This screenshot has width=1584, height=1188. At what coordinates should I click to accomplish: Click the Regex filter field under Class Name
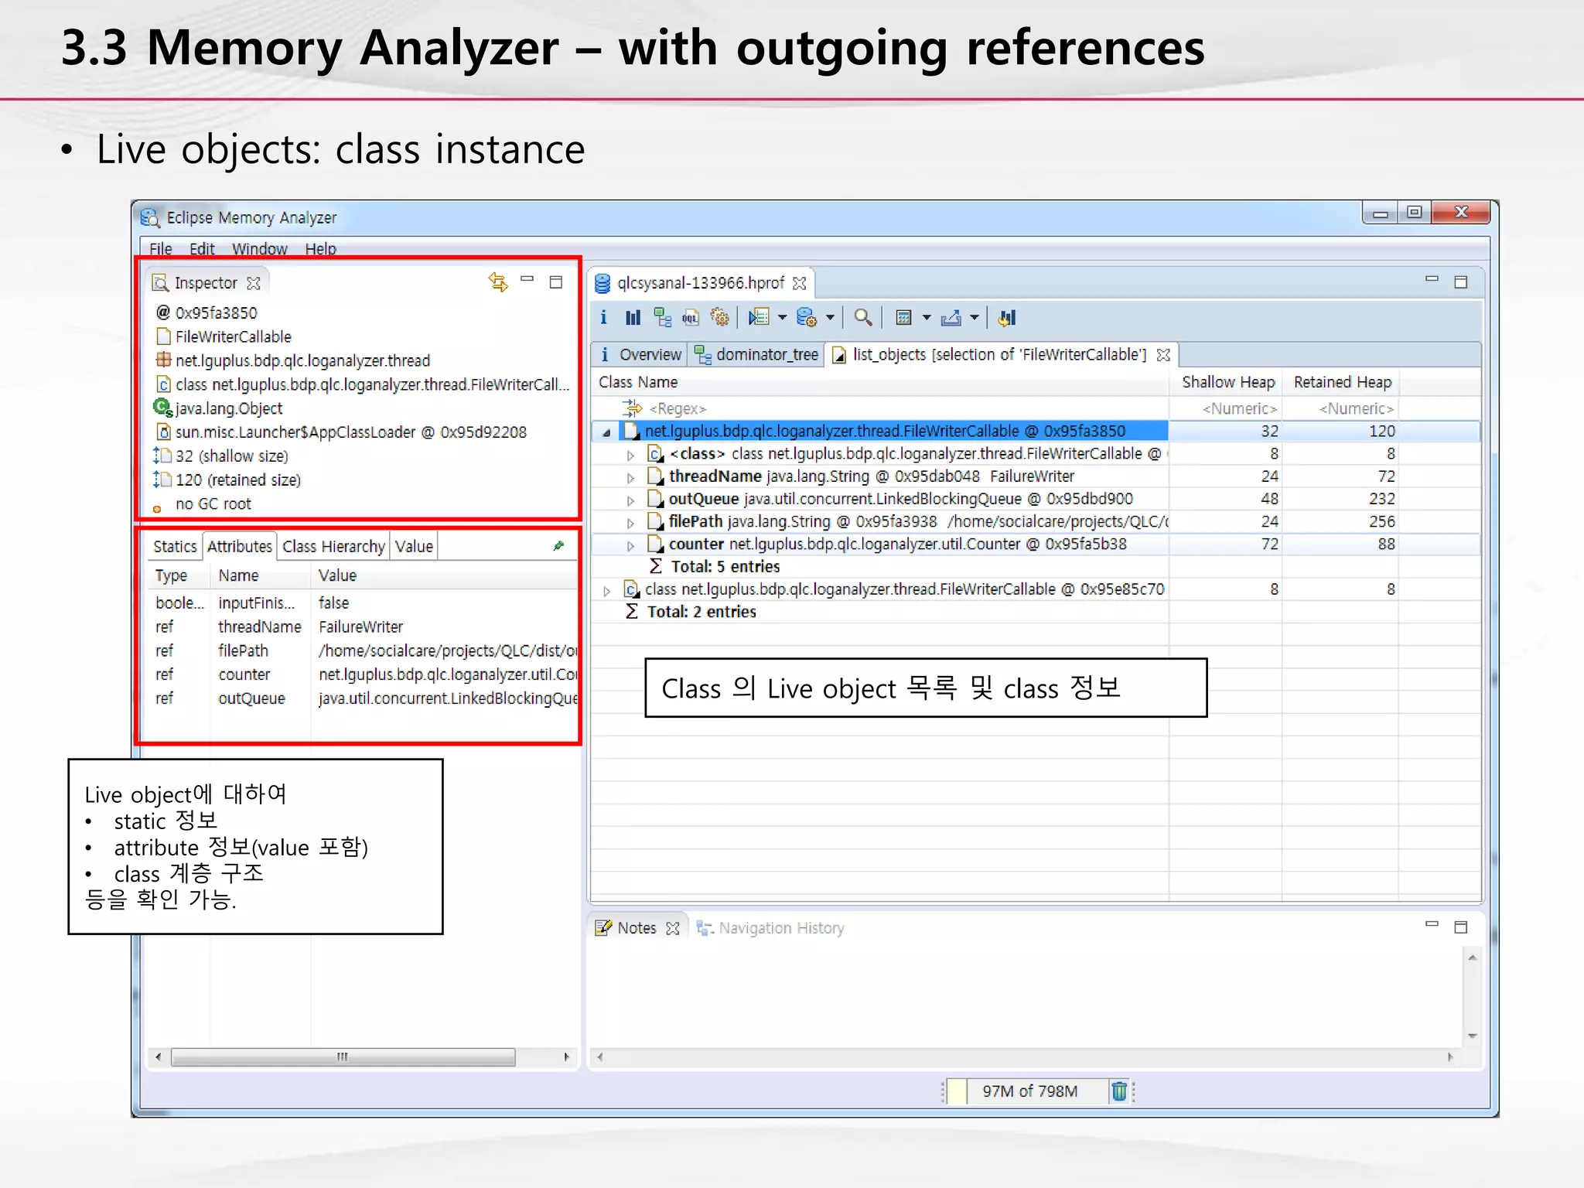[880, 408]
